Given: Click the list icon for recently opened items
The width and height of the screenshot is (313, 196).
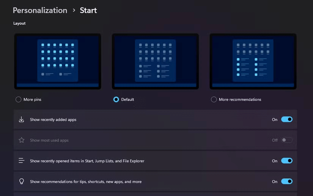Looking at the screenshot, I should pyautogui.click(x=22, y=161).
